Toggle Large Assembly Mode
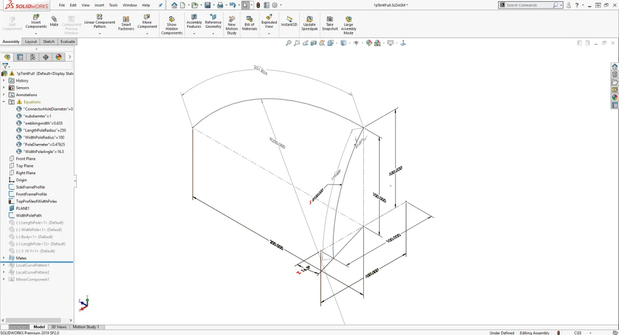This screenshot has height=335, width=619. (x=348, y=23)
